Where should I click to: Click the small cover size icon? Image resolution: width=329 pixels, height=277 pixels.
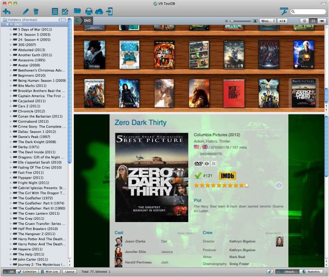227,21
